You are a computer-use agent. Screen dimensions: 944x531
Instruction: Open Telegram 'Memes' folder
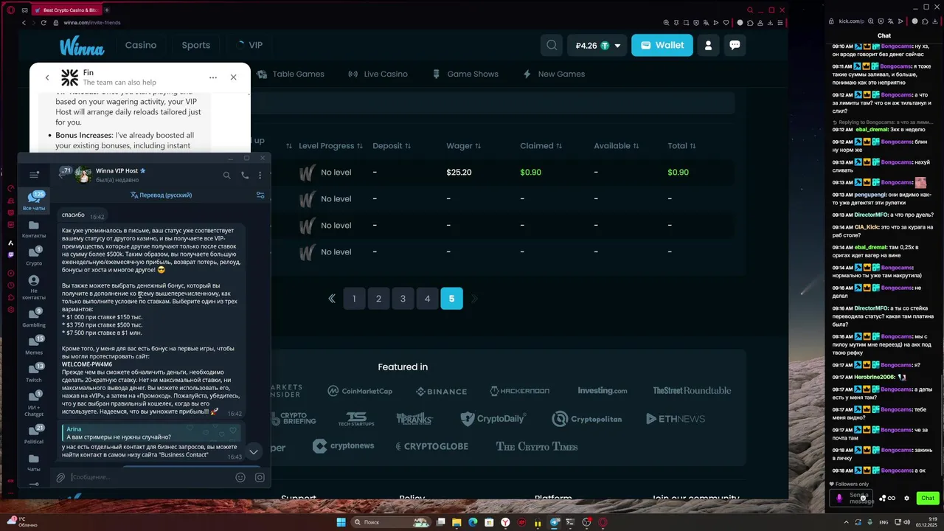coord(34,345)
